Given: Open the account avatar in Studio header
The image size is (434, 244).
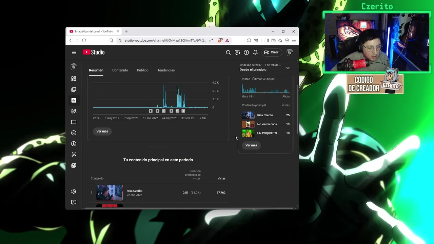Looking at the screenshot, I should [289, 52].
